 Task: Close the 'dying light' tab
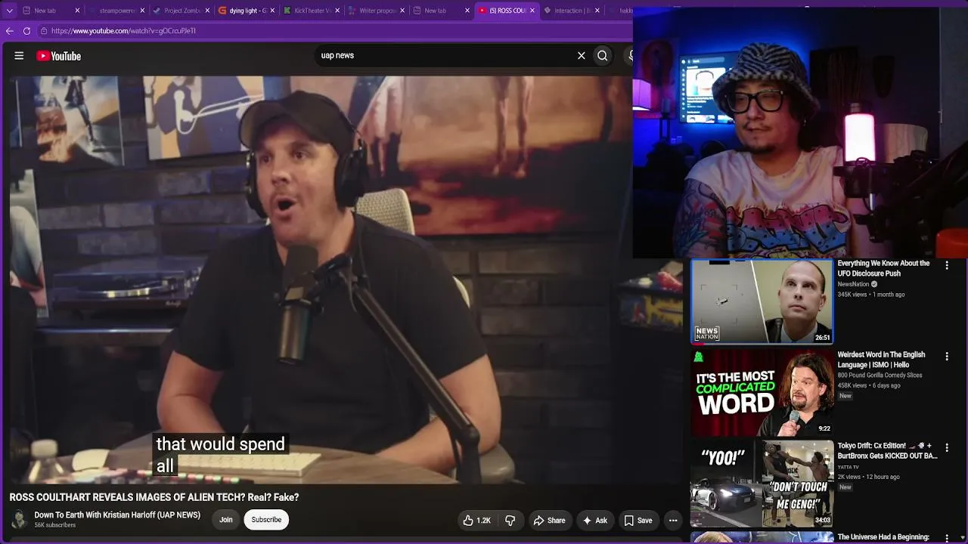pos(272,11)
